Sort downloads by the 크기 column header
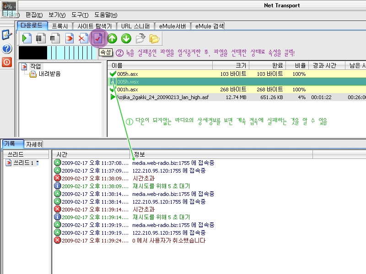Viewport: 366px width, 274px height. tap(231, 65)
